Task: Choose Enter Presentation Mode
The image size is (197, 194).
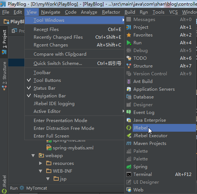Action: [74, 121]
